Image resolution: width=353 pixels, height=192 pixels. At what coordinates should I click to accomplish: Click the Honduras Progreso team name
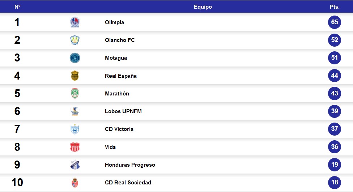(130, 165)
